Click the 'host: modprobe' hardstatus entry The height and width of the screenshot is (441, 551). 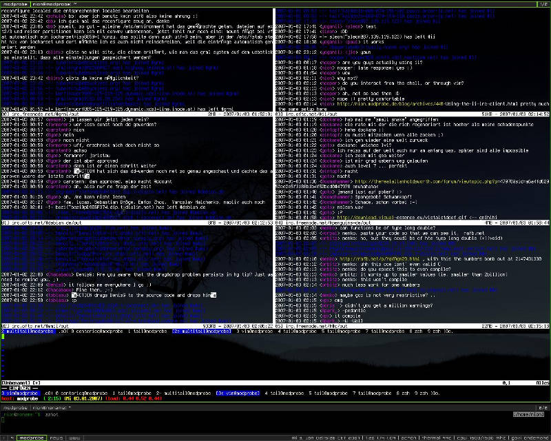tap(20, 398)
